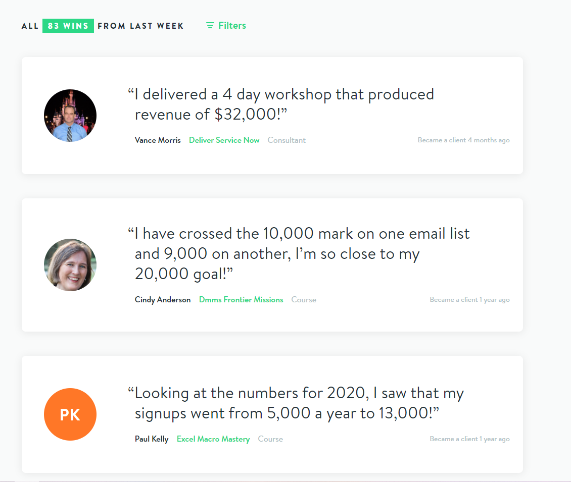The height and width of the screenshot is (482, 571).
Task: Click the 83 Wins green badge
Action: coord(68,26)
